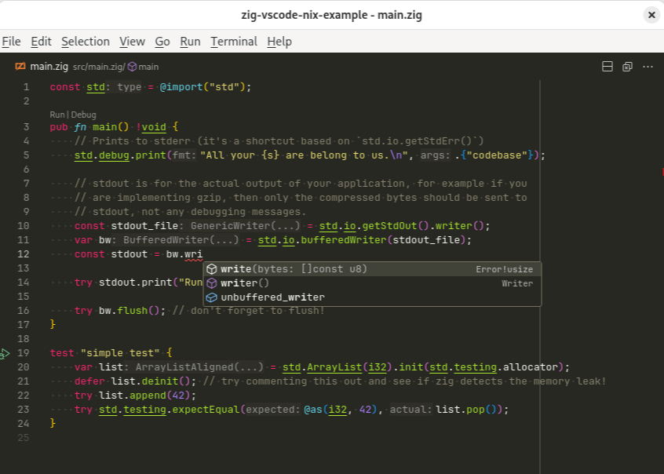Click line number 12 in the gutter
The height and width of the screenshot is (474, 664).
pos(24,254)
